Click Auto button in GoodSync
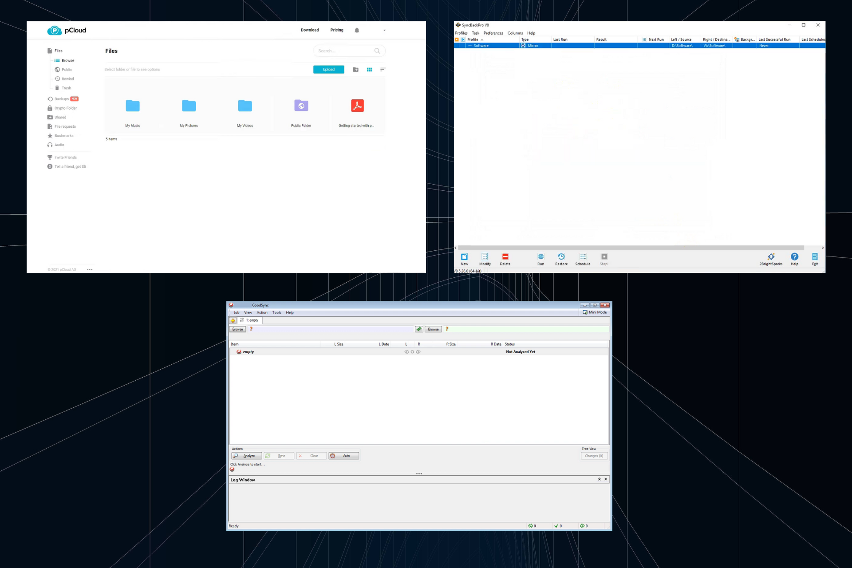The height and width of the screenshot is (568, 852). (x=343, y=456)
